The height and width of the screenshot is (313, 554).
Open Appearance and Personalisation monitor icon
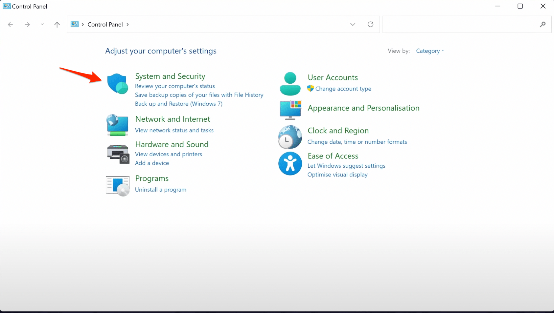point(290,110)
